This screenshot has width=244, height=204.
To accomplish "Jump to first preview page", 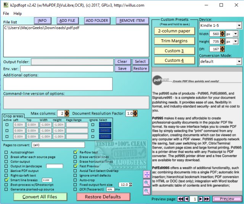I will [x=180, y=199].
